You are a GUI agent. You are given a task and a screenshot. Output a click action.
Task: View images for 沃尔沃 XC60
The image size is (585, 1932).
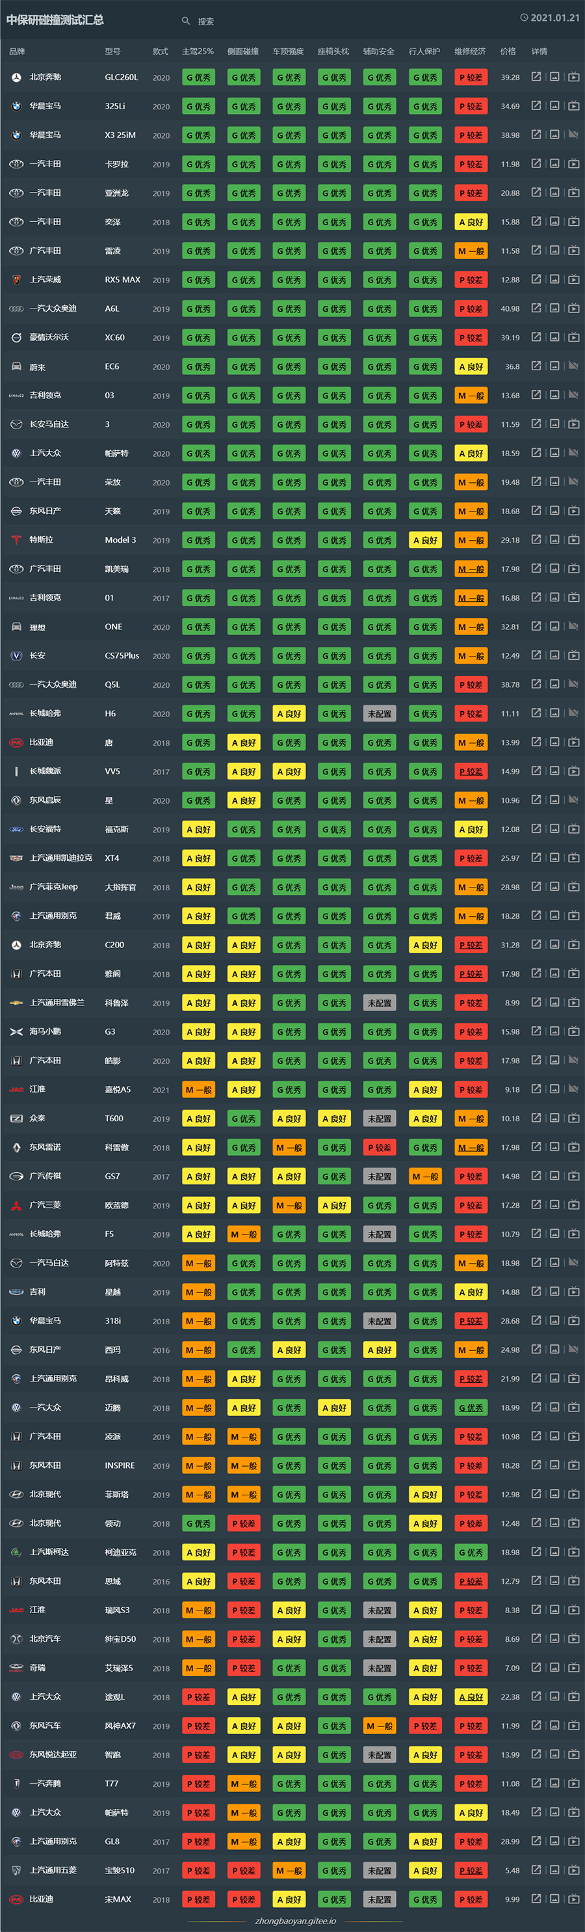point(555,338)
